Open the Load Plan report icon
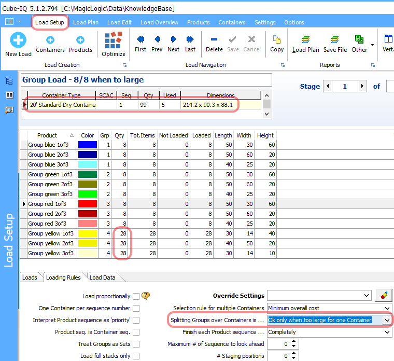 306,40
